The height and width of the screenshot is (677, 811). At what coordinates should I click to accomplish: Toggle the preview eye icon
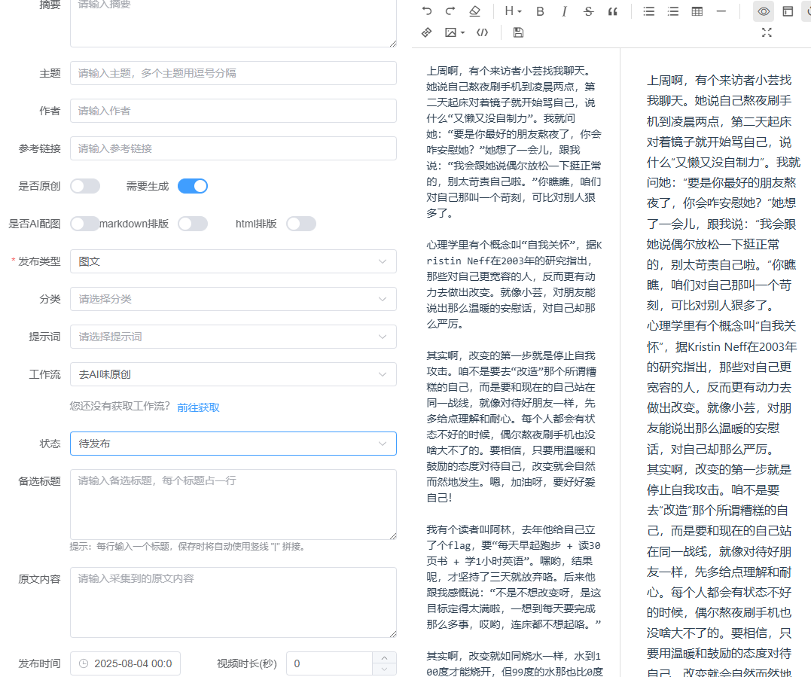[x=764, y=11]
